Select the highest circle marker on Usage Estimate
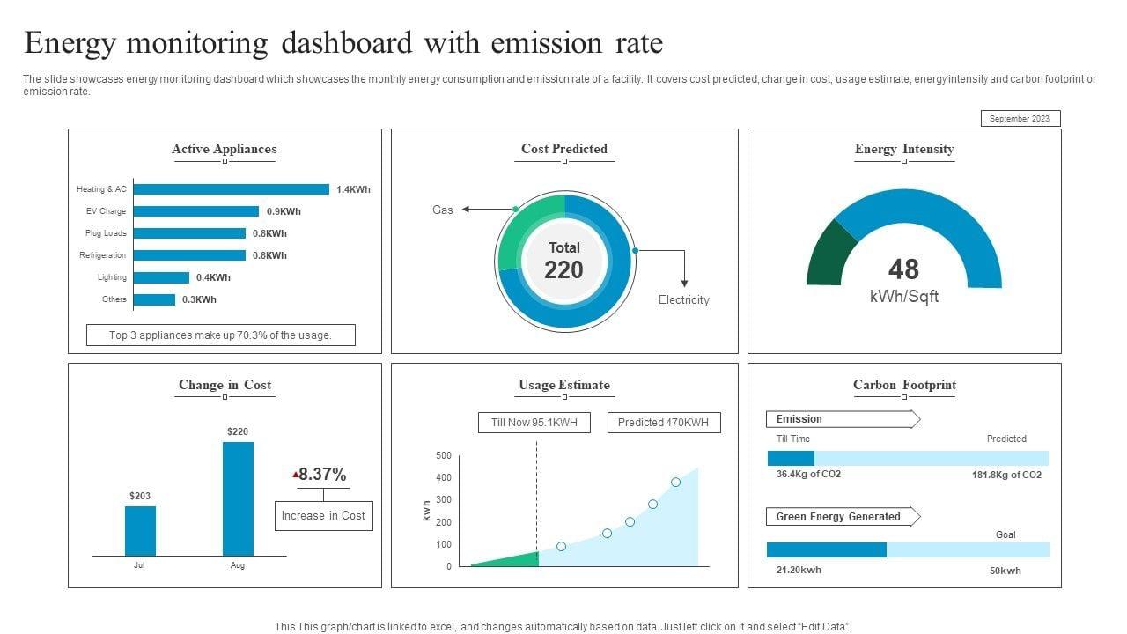 675,482
